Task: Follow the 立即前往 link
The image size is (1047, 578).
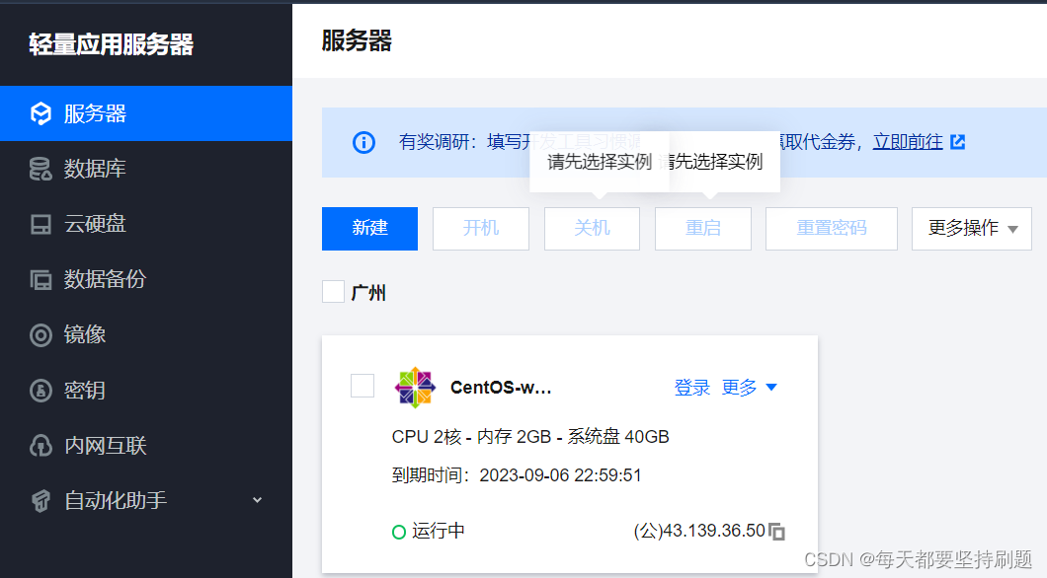Action: [x=908, y=141]
